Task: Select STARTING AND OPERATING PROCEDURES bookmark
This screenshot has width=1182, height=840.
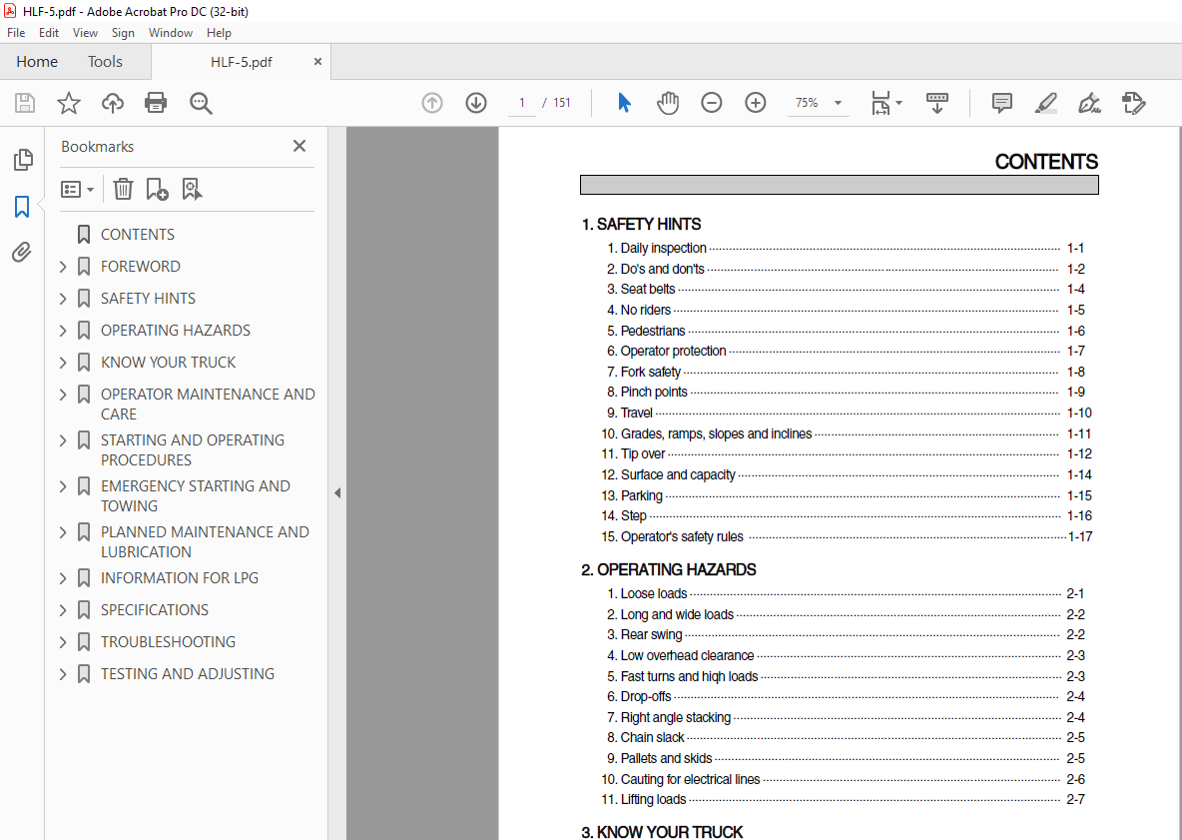Action: click(x=193, y=449)
